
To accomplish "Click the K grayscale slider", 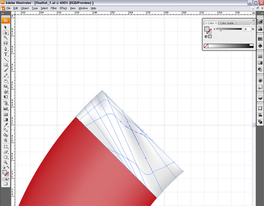I will point(229,29).
